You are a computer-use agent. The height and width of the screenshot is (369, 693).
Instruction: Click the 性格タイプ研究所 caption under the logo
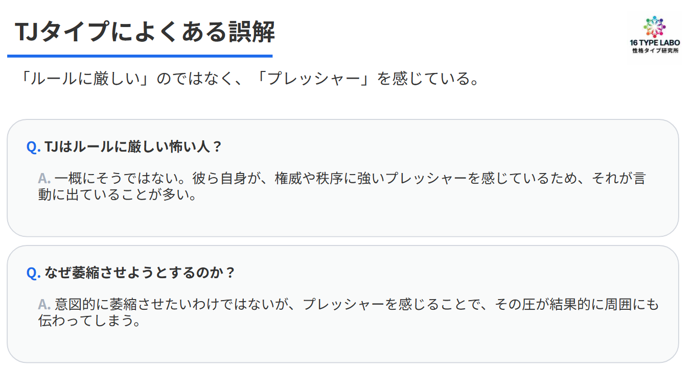(x=655, y=52)
